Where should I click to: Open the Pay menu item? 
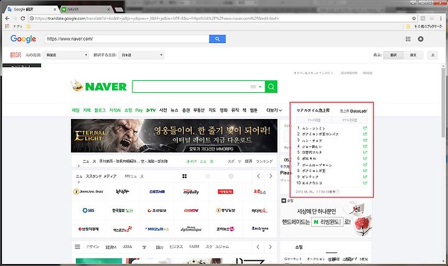(x=139, y=110)
